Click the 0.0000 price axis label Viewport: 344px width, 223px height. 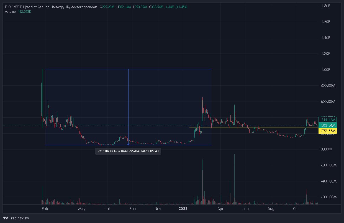pos(326,149)
